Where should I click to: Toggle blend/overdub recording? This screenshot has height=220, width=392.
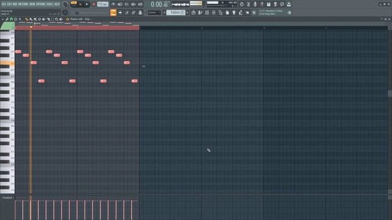(134, 4)
